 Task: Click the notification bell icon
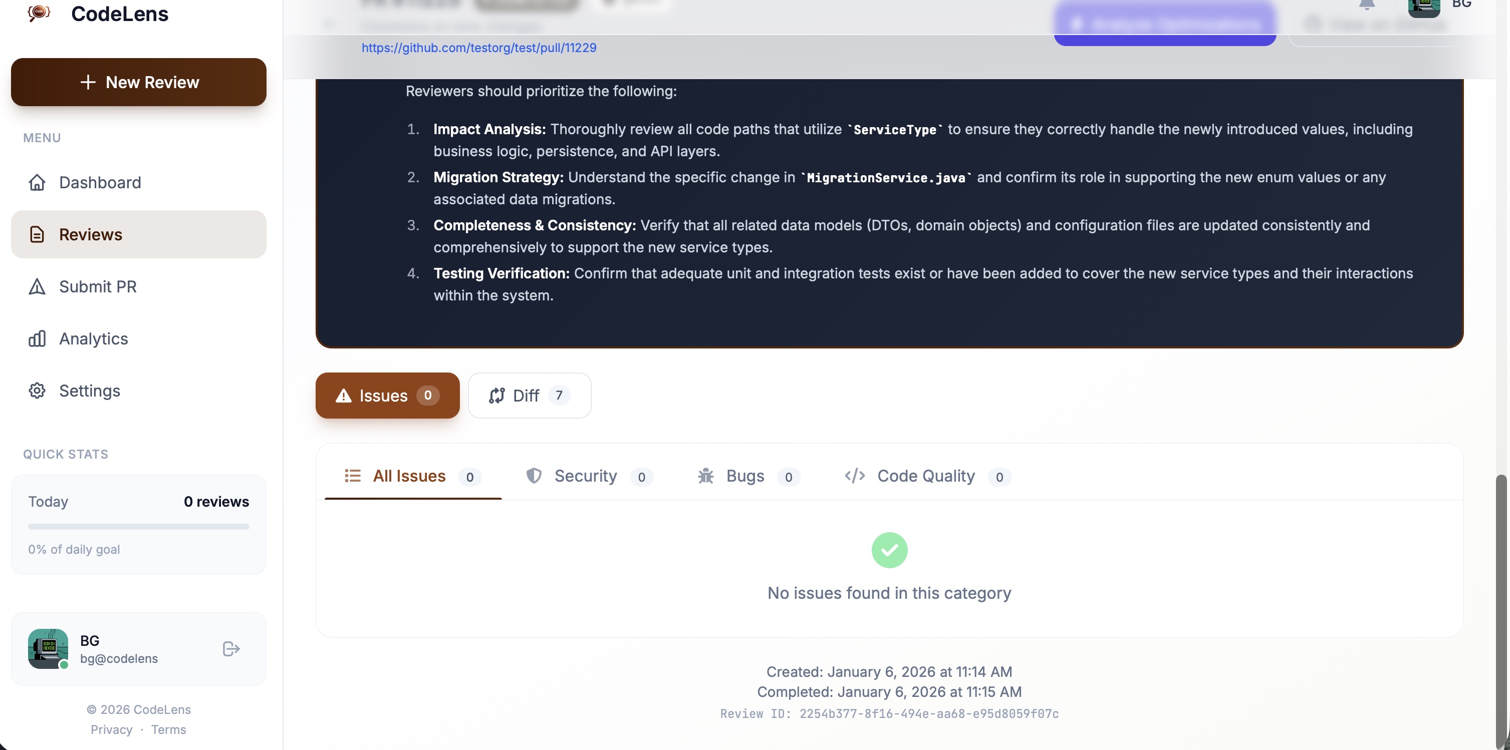(1368, 4)
